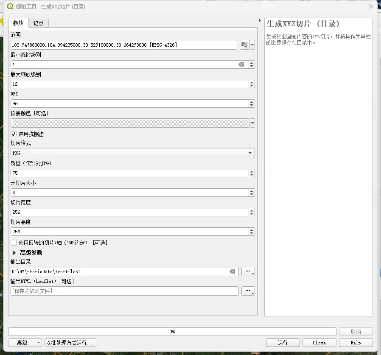Browse for the output HTML Leaflet file
This screenshot has width=381, height=355.
[x=248, y=291]
